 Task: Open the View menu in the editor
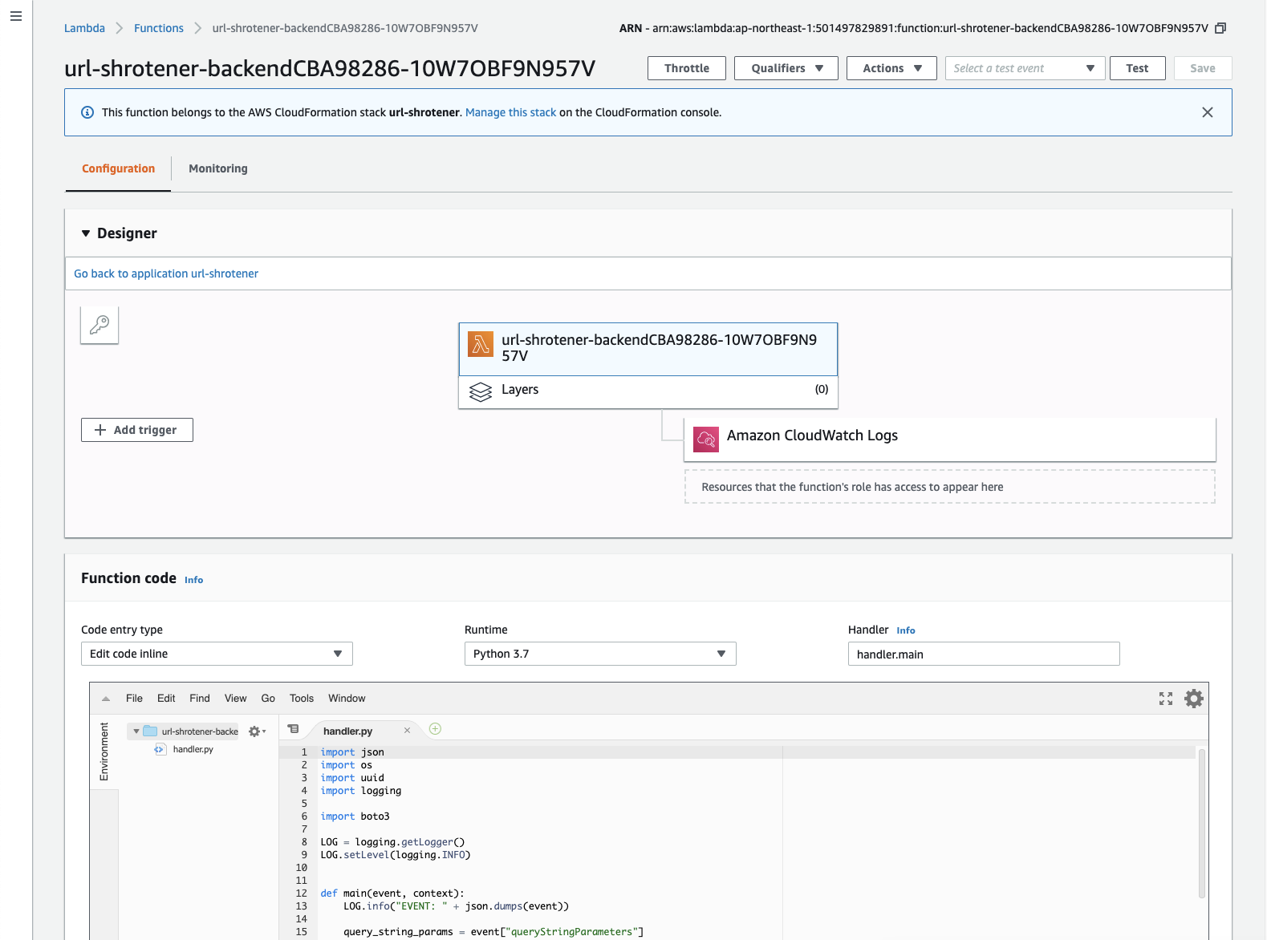tap(235, 699)
